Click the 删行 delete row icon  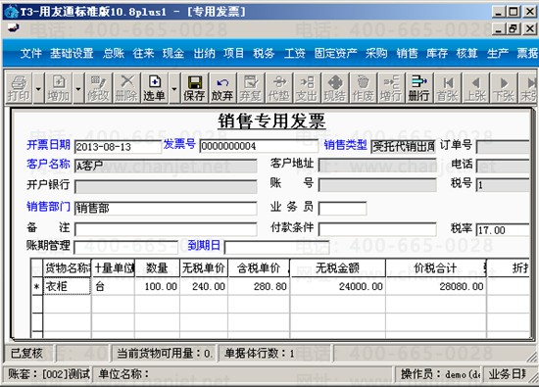(x=419, y=88)
